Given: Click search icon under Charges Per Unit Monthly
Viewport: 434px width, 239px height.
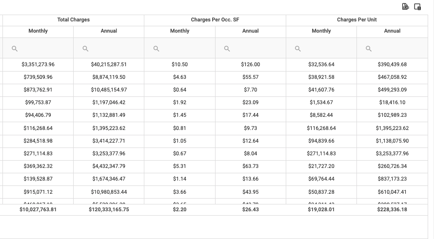Looking at the screenshot, I should [298, 49].
